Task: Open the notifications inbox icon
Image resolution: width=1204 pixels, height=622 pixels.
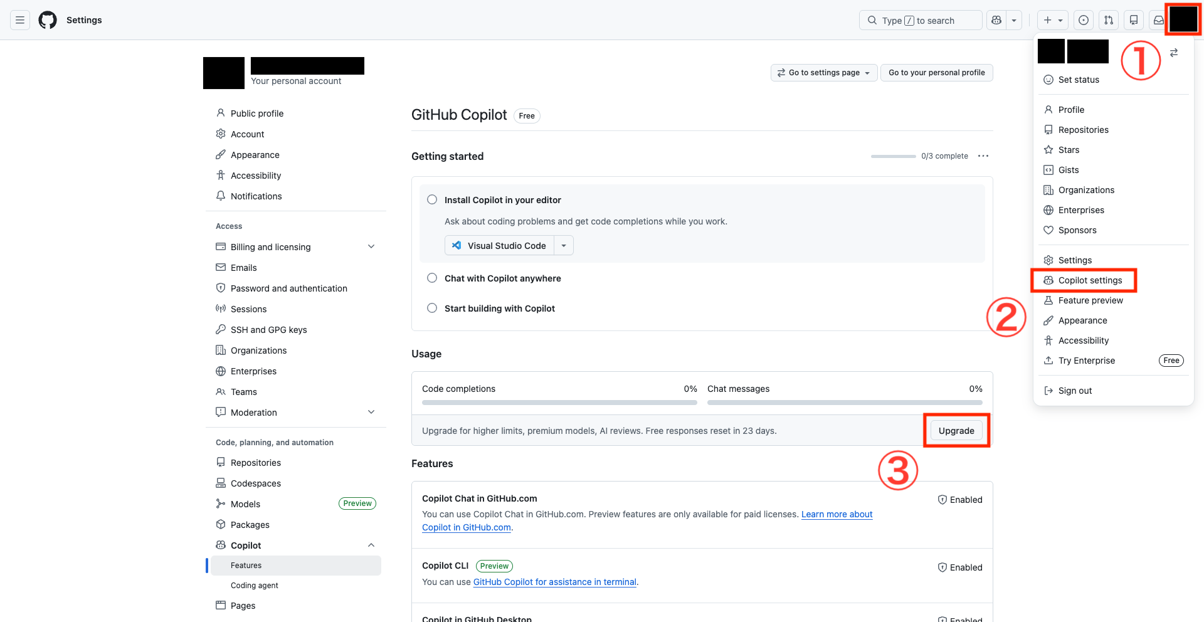Action: click(1159, 20)
